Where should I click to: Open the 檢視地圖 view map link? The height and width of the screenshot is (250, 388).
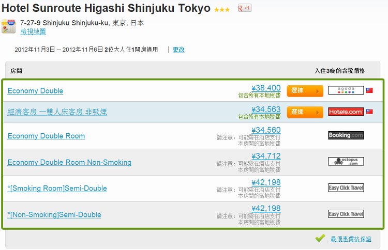(x=33, y=32)
